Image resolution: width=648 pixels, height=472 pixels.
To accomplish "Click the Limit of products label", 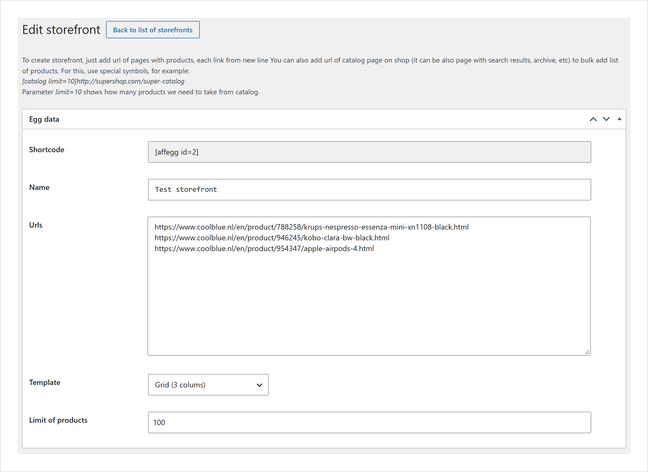I will coord(58,420).
